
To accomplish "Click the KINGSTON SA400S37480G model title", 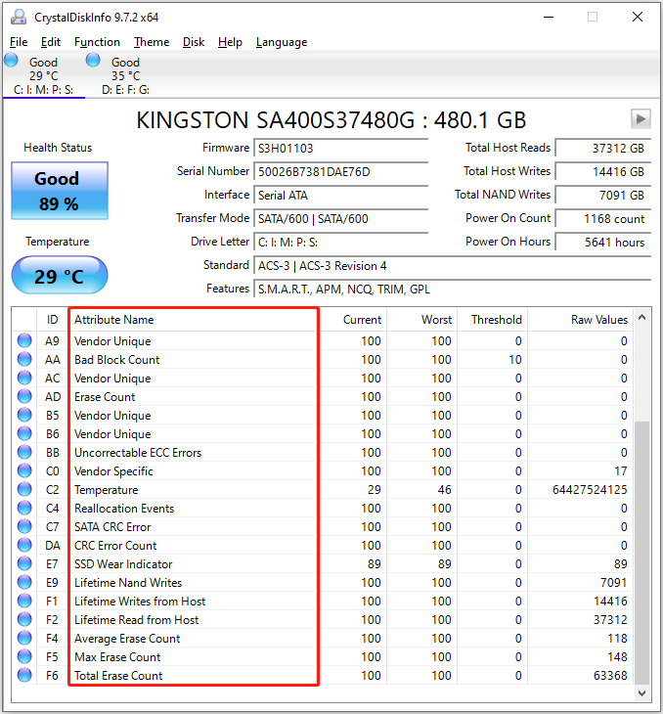I will 331,120.
